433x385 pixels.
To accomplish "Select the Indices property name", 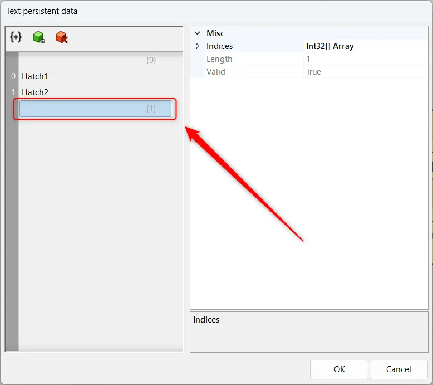I will click(x=220, y=46).
